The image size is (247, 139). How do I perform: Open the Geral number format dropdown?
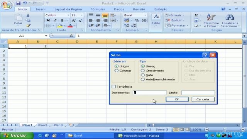(x=145, y=15)
